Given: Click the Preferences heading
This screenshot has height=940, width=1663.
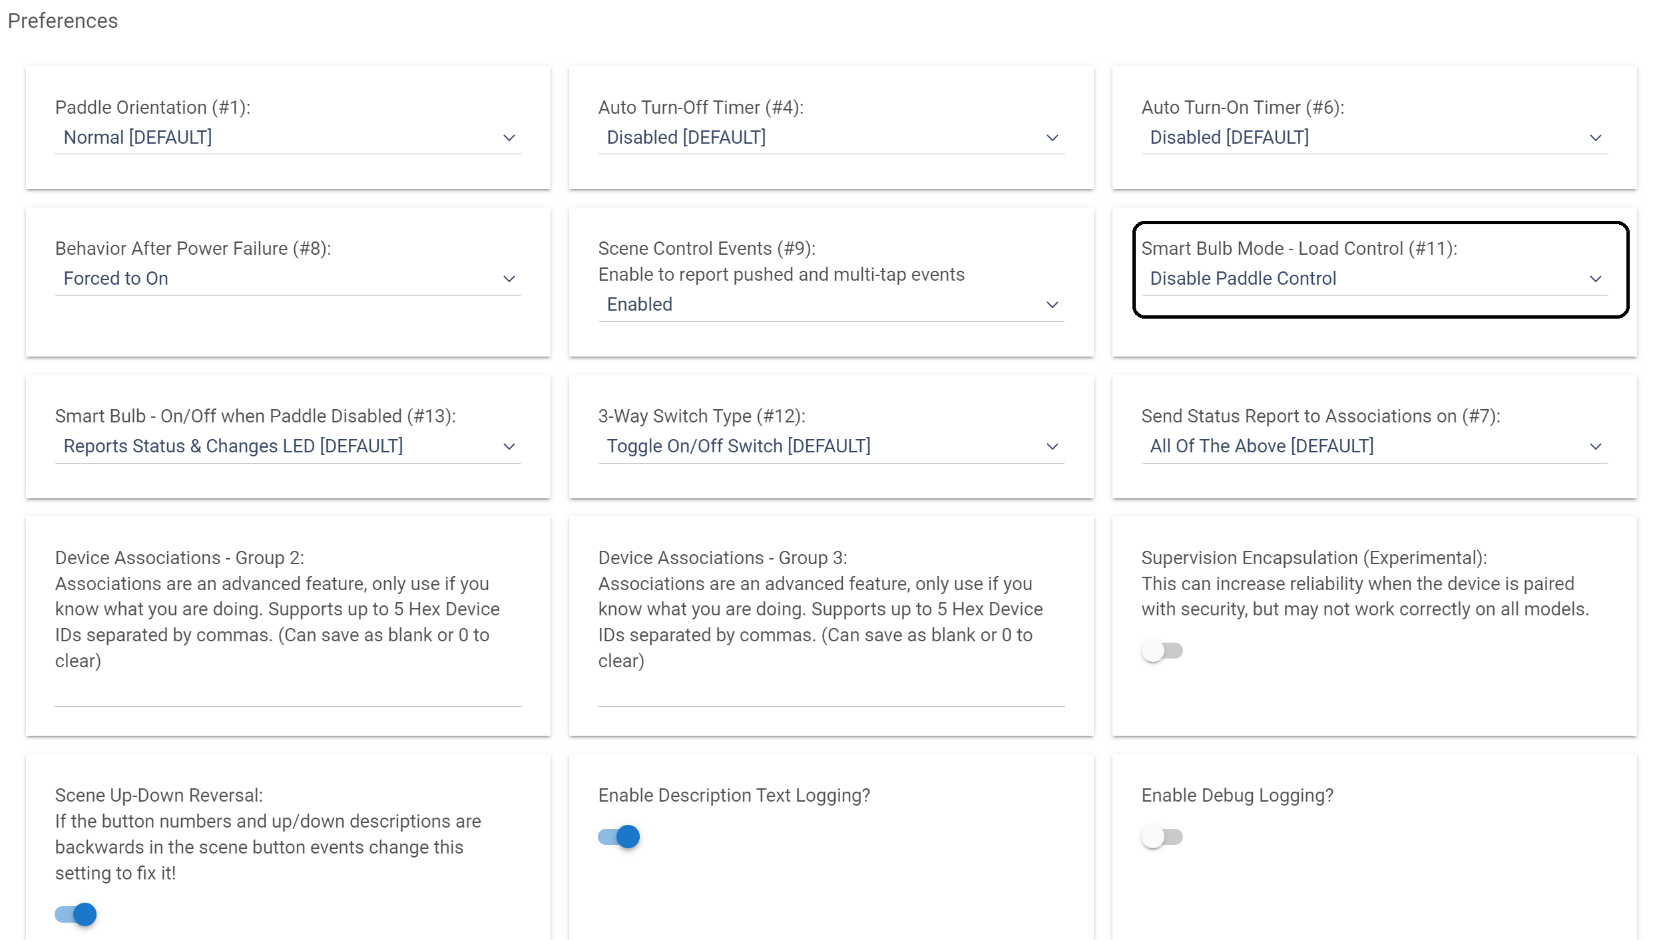Looking at the screenshot, I should pyautogui.click(x=63, y=21).
